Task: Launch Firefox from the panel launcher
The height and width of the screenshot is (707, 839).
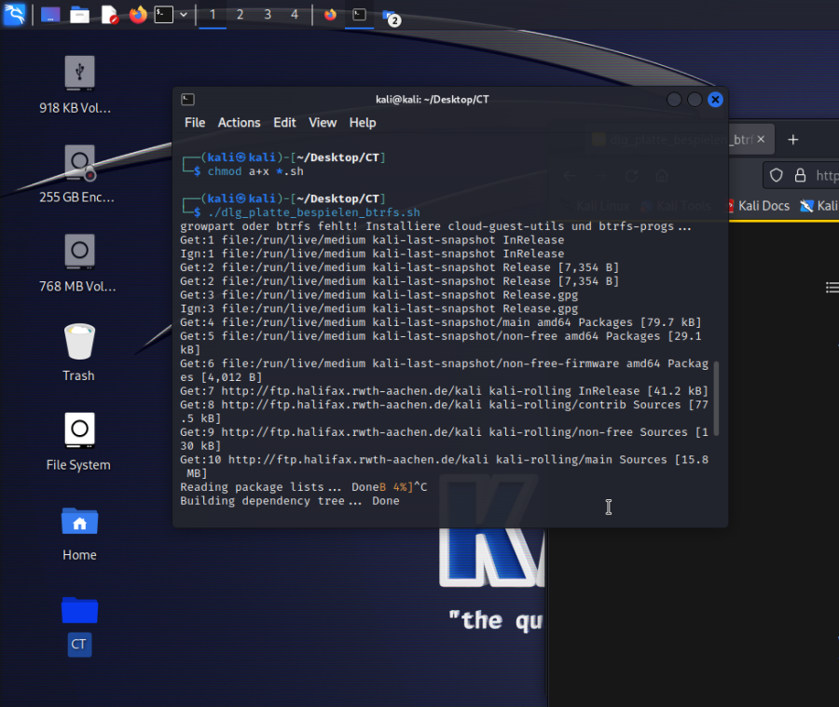Action: pyautogui.click(x=138, y=15)
